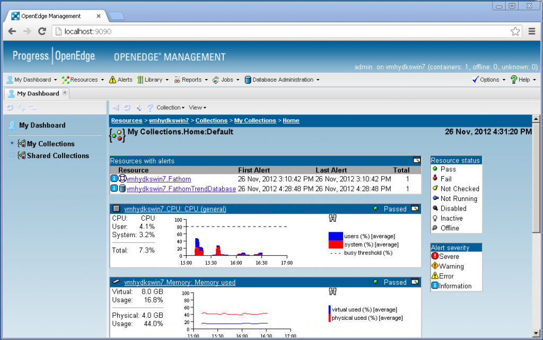543x340 pixels.
Task: Click the Resources breadcrumb link
Action: [127, 120]
